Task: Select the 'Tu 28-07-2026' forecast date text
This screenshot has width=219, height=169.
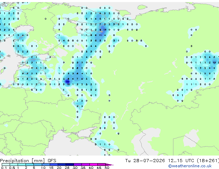Action: (x=145, y=160)
